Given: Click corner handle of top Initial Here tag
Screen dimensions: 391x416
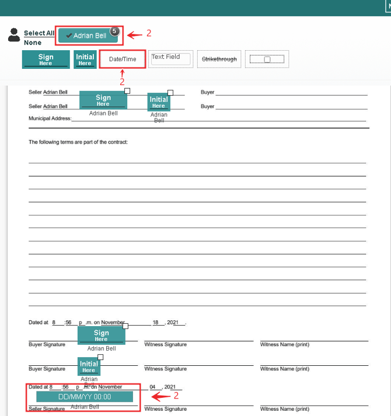Looking at the screenshot, I should tap(170, 93).
